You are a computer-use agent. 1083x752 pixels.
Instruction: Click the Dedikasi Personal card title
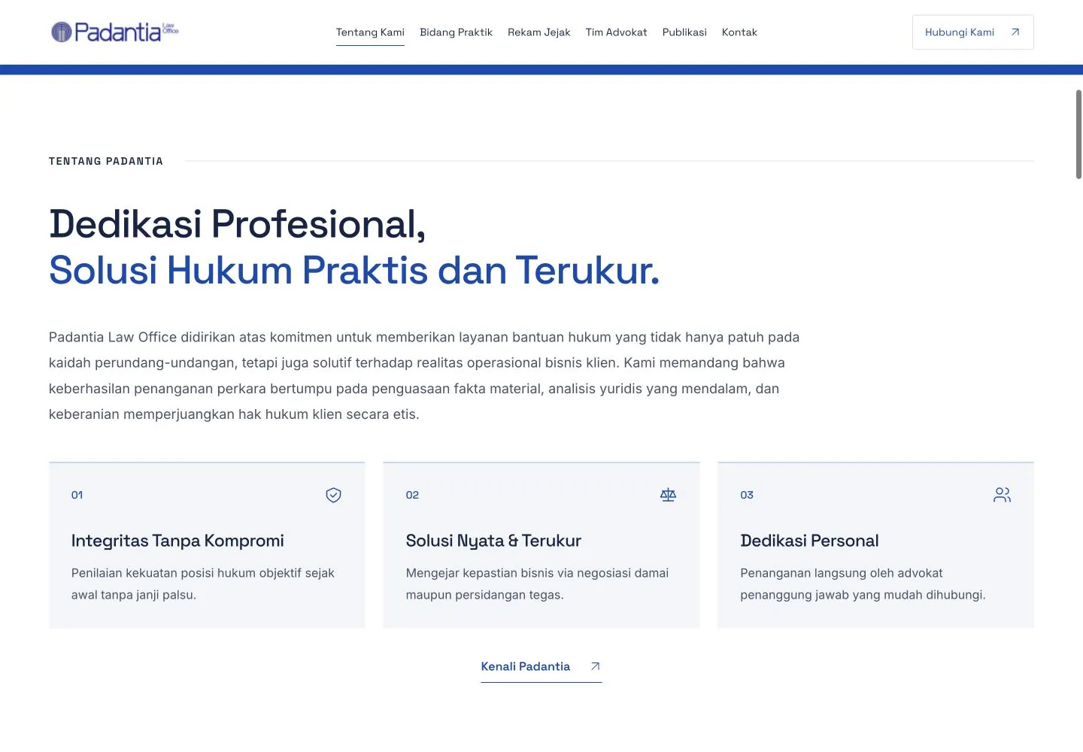809,541
